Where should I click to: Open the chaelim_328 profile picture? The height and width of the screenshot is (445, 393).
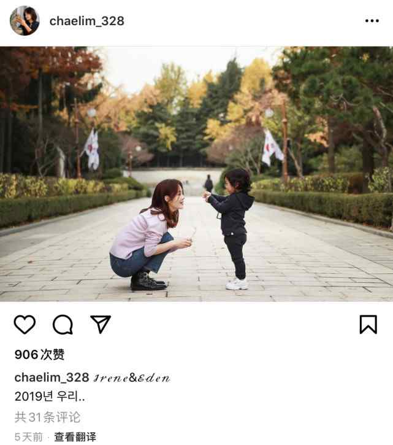[x=25, y=21]
